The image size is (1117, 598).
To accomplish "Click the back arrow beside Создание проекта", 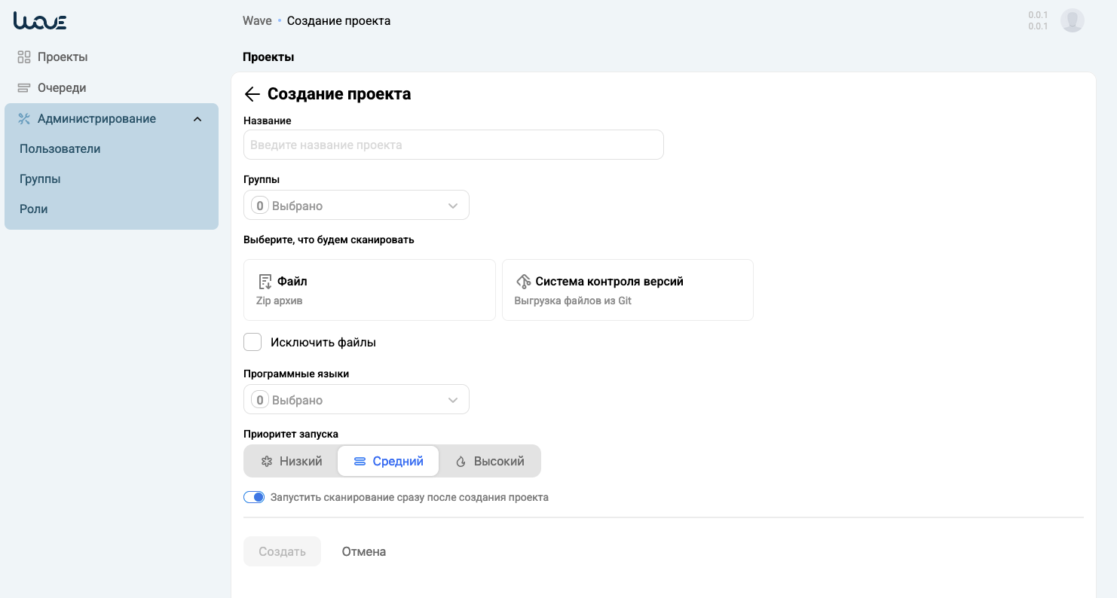I will tap(252, 94).
